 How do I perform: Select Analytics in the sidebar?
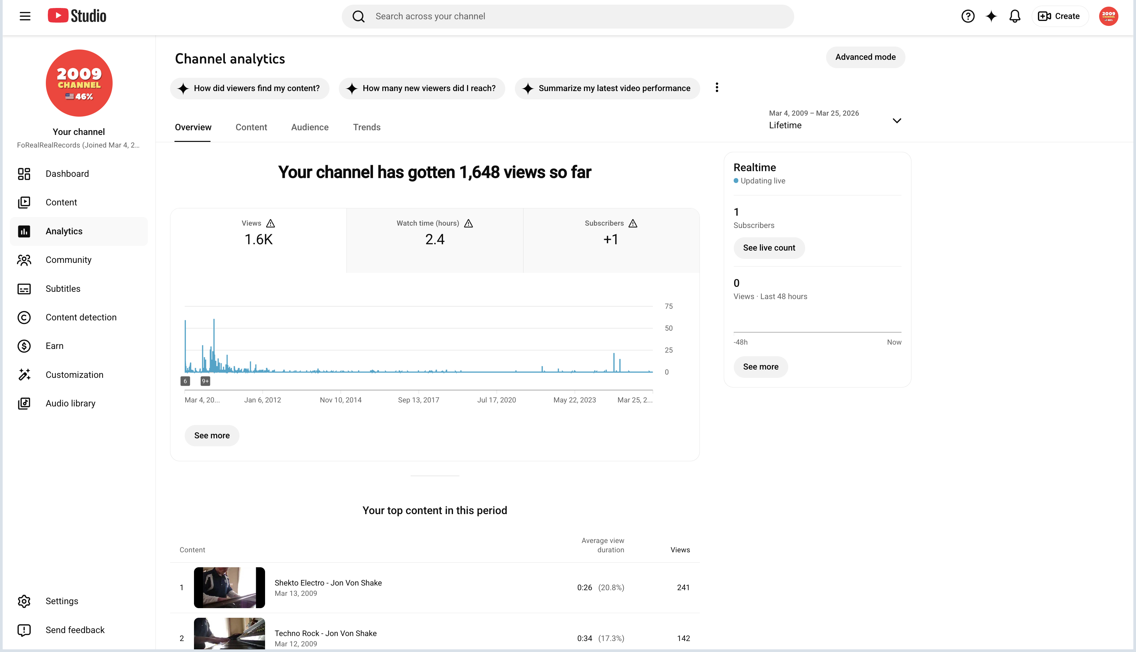pyautogui.click(x=79, y=231)
